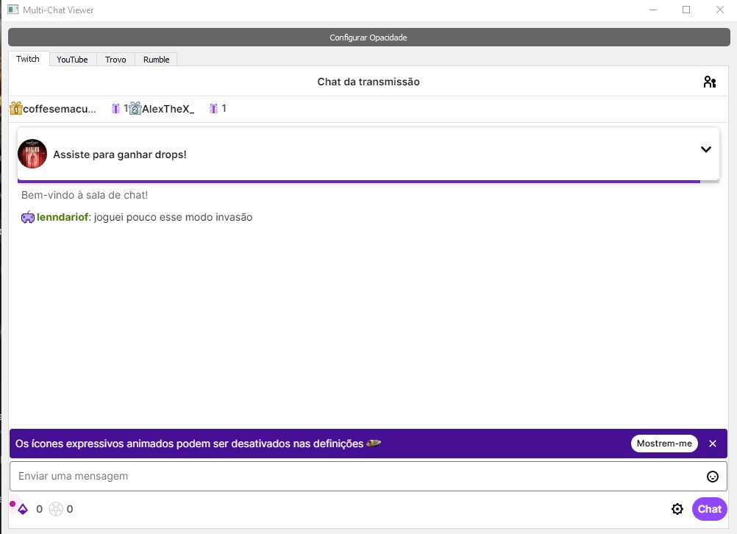Screen dimensions: 737x534
Task: Switch to the Trovo tab
Action: (x=115, y=60)
